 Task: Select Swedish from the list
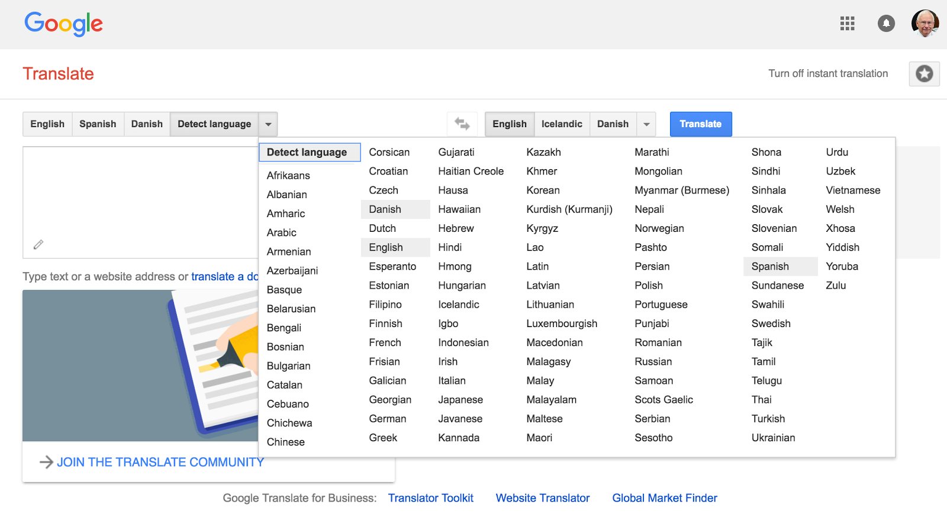[771, 324]
